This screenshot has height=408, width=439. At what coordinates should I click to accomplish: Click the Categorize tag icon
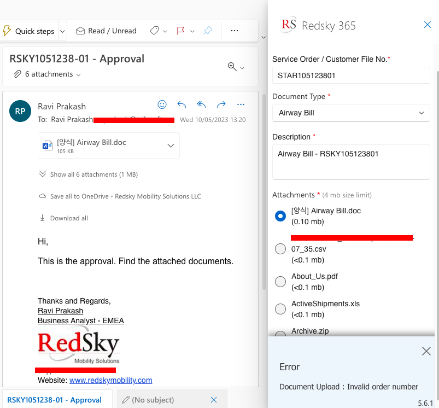[x=154, y=31]
